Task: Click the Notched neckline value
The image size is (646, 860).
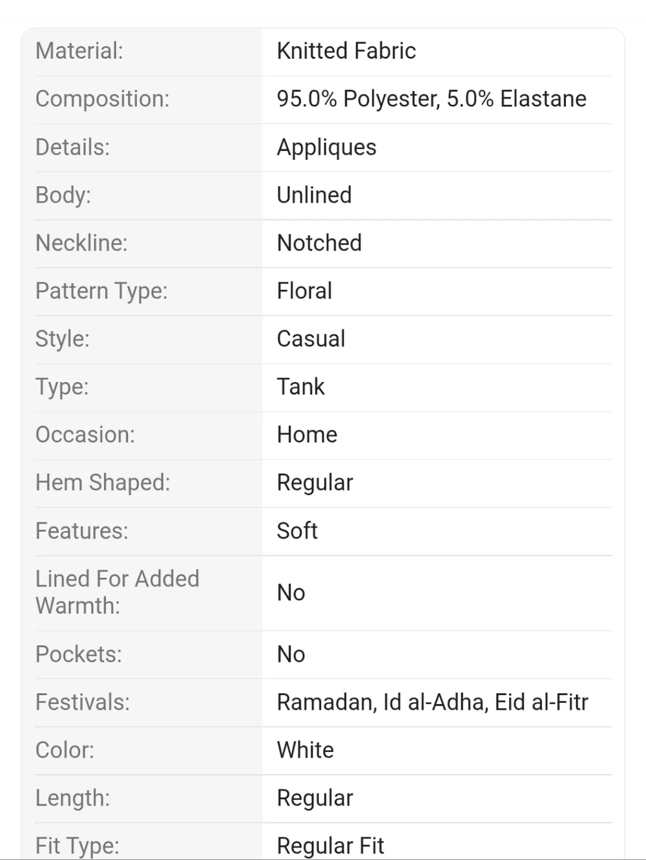Action: (x=319, y=243)
